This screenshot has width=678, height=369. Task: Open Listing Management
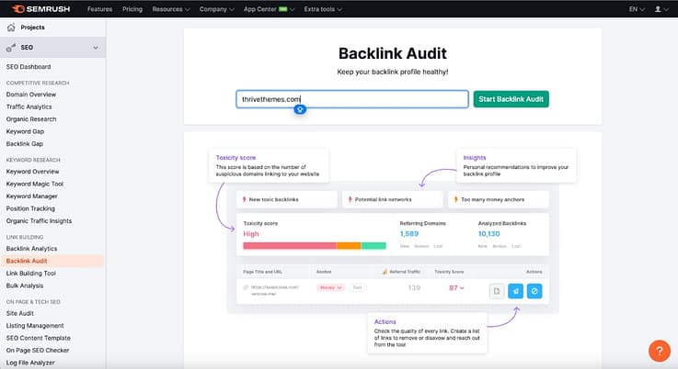(x=35, y=326)
